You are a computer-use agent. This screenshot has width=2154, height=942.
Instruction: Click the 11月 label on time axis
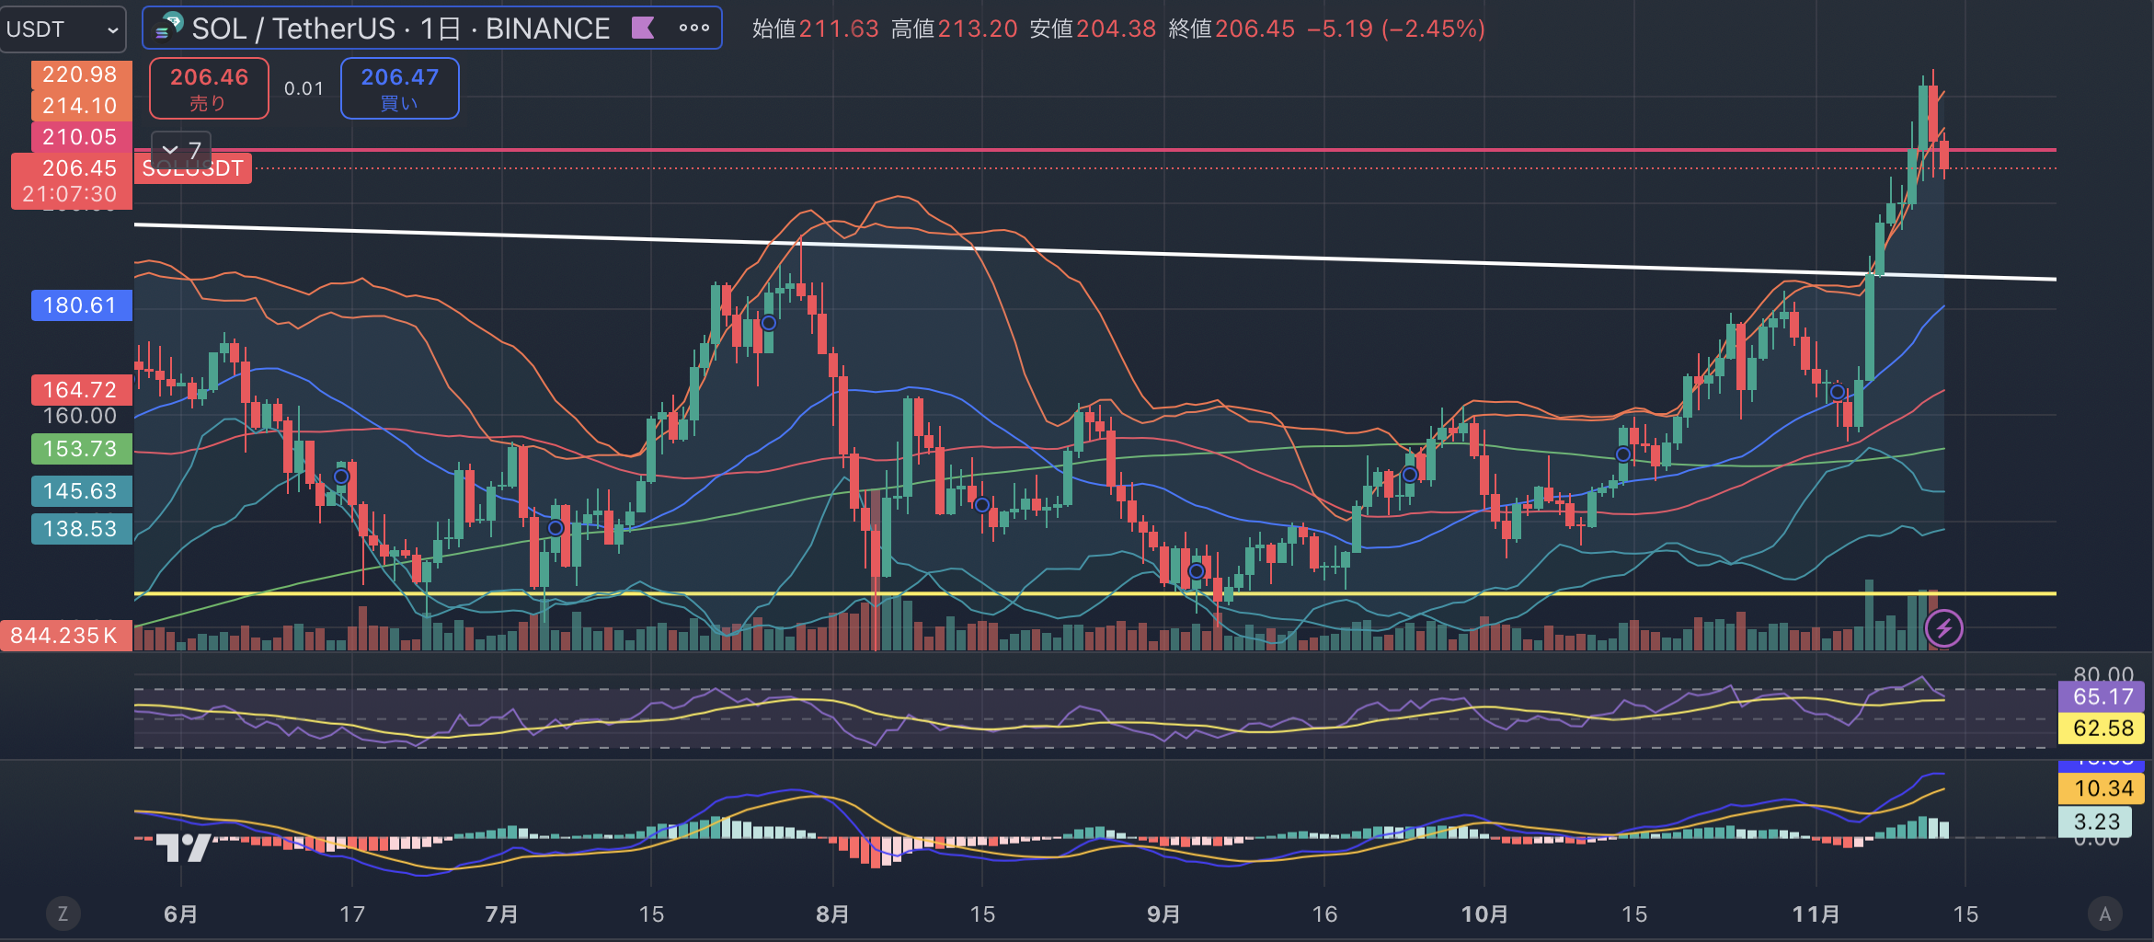point(1816,913)
